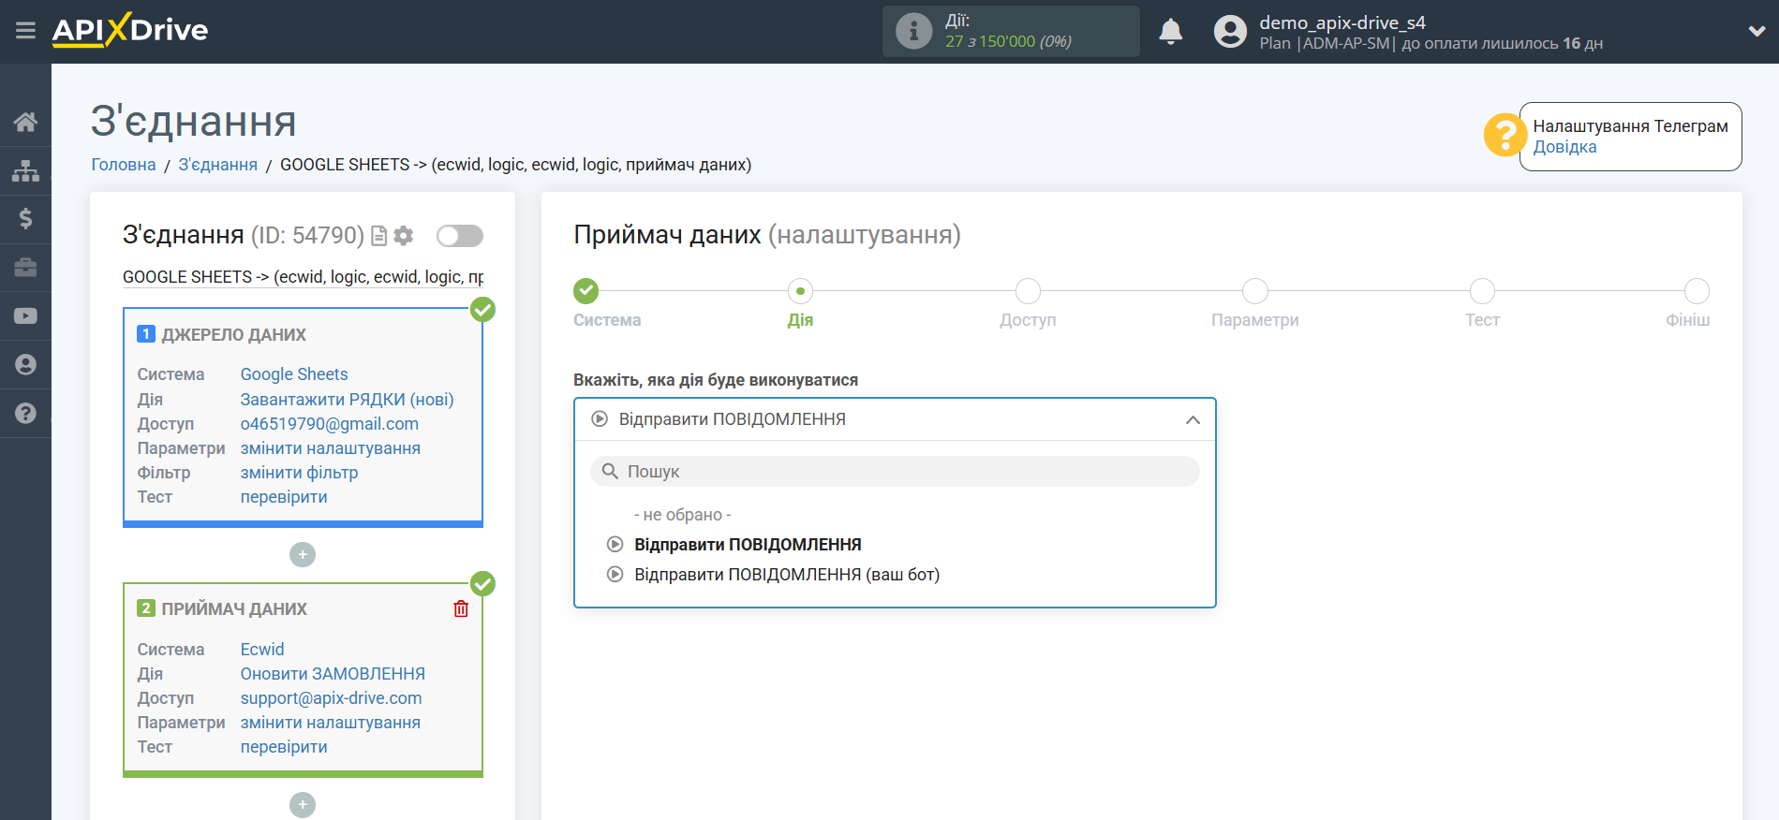Click demo_apix-drive_s4 account name

tap(1342, 22)
